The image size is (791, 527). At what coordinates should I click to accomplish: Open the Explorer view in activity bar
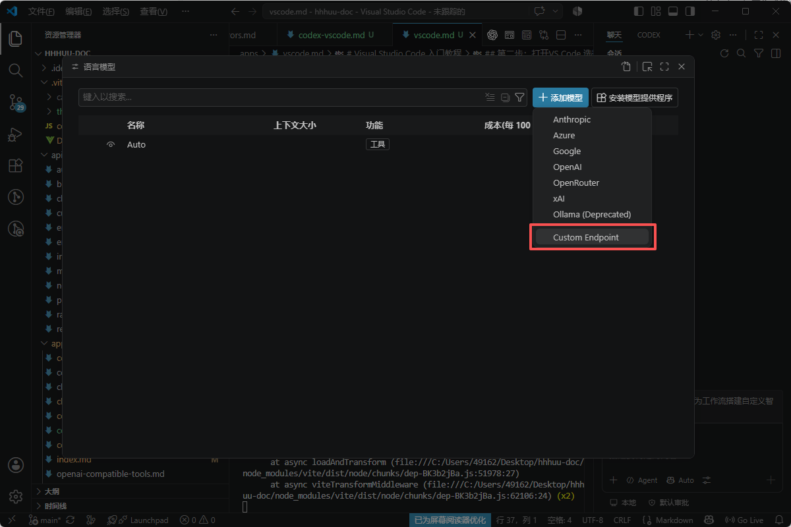click(x=15, y=38)
